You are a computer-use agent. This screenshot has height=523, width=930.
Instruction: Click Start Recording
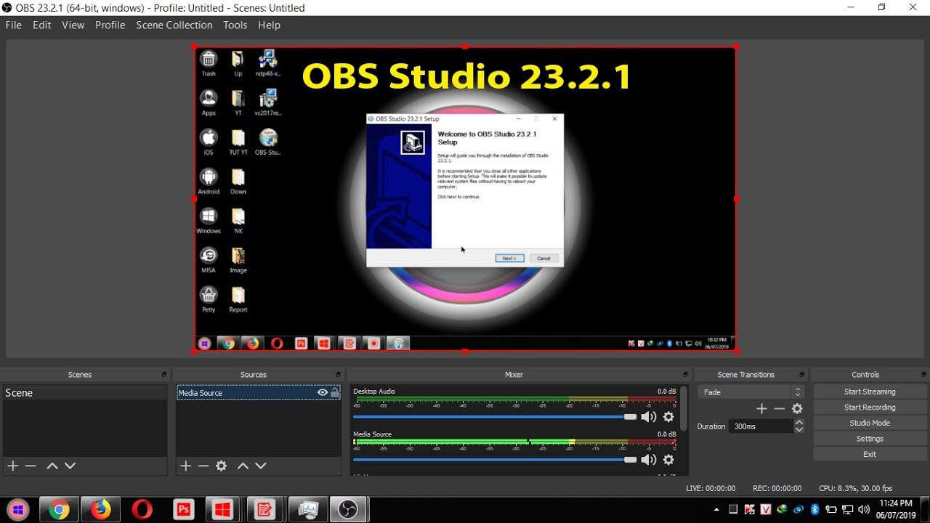pyautogui.click(x=870, y=408)
